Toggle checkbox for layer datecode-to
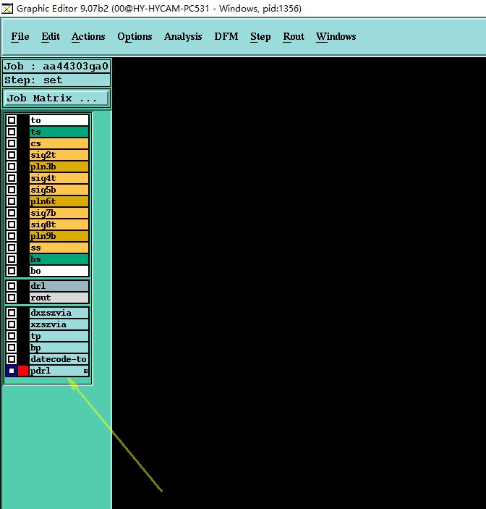Screen dimensions: 486x509 tap(12, 359)
